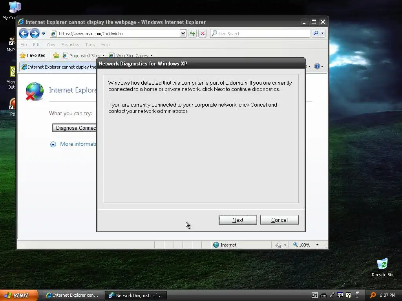Click the green Refresh icon
Viewport: 402px width, 301px height.
(192, 34)
